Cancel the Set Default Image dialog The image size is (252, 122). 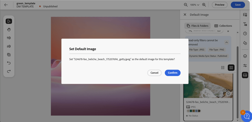click(155, 73)
